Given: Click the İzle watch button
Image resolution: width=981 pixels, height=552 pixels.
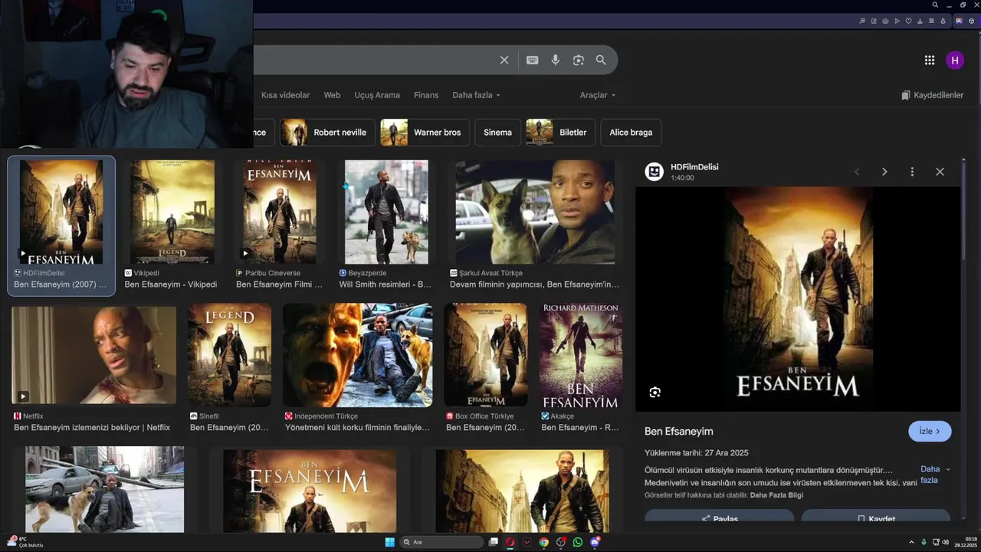Looking at the screenshot, I should click(930, 431).
